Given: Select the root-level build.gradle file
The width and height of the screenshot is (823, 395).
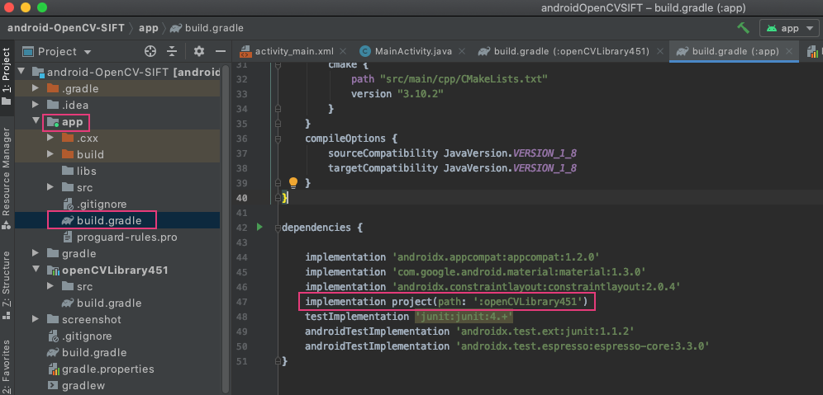Looking at the screenshot, I should click(x=86, y=353).
